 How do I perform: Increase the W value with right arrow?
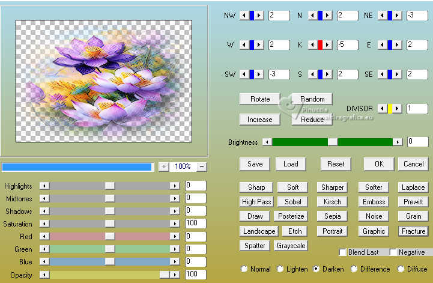coord(259,44)
